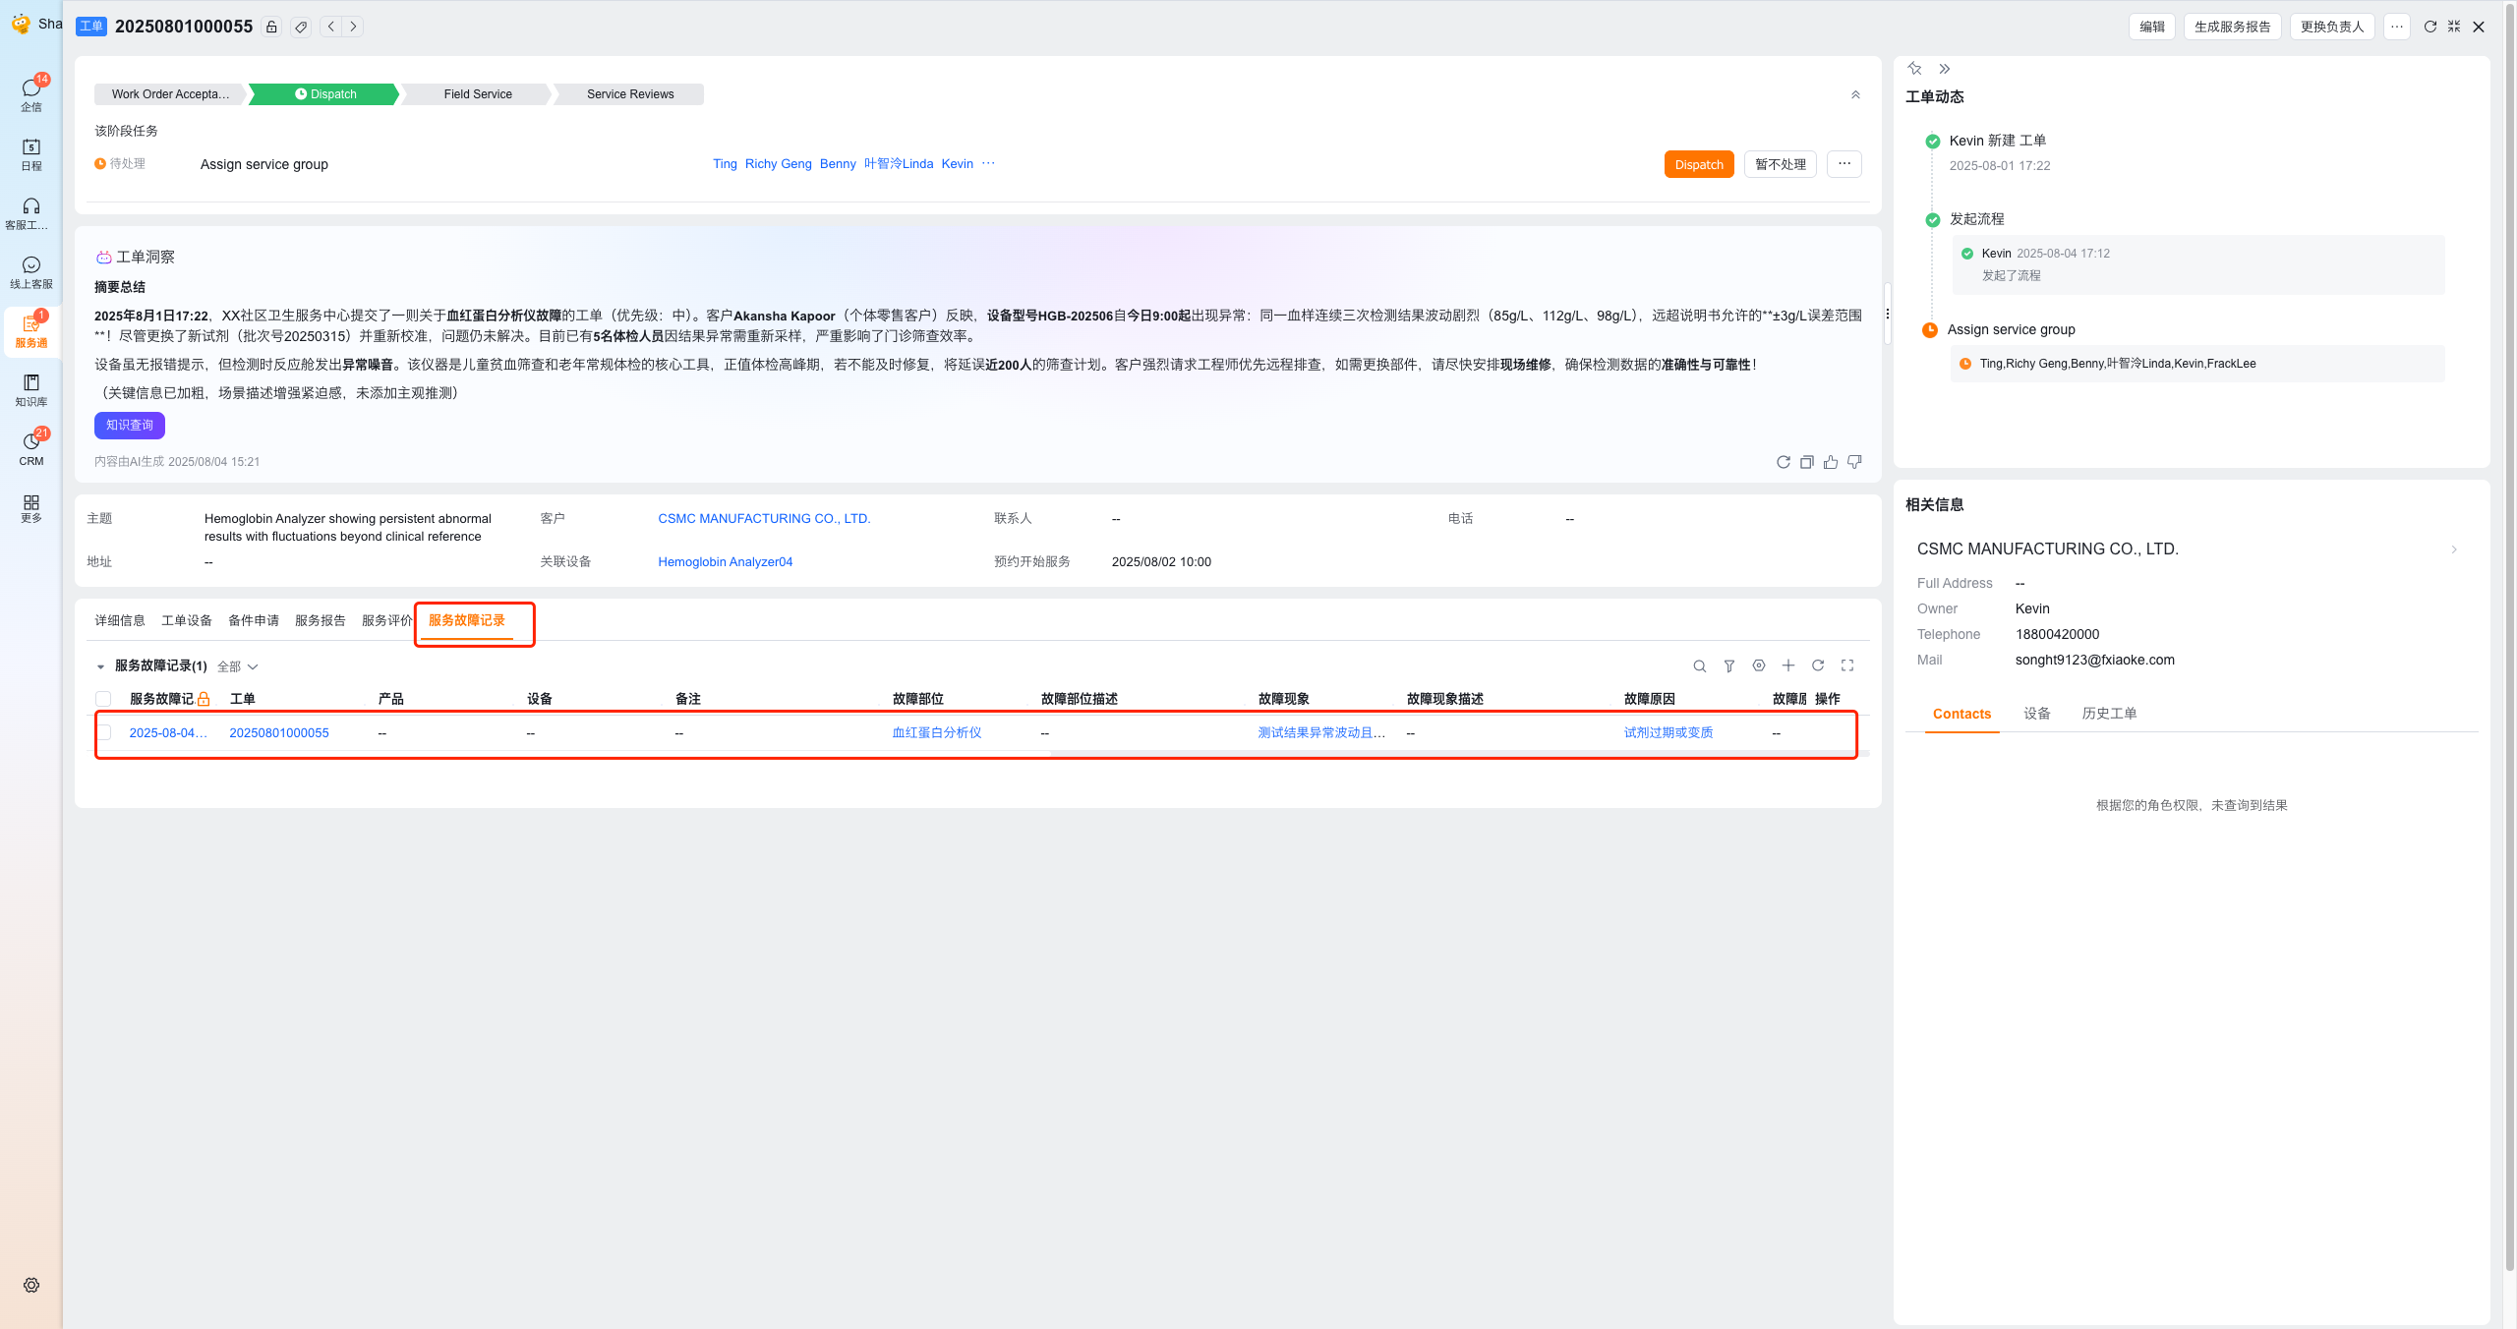The image size is (2517, 1329).
Task: Open the 历史工单 tab in related info
Action: point(2108,714)
